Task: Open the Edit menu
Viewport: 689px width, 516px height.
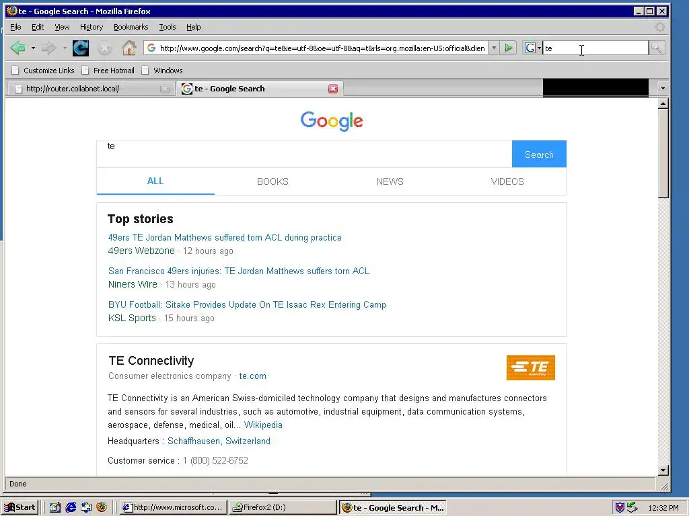Action: pos(38,27)
